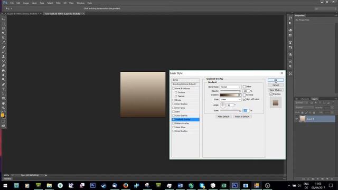Enable the Inner Shadow style
Image resolution: width=338 pixels, height=190 pixels.
point(174,104)
